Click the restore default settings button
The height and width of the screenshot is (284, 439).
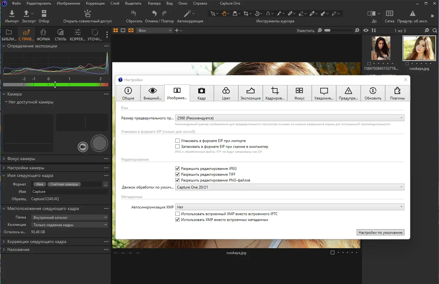tap(380, 233)
